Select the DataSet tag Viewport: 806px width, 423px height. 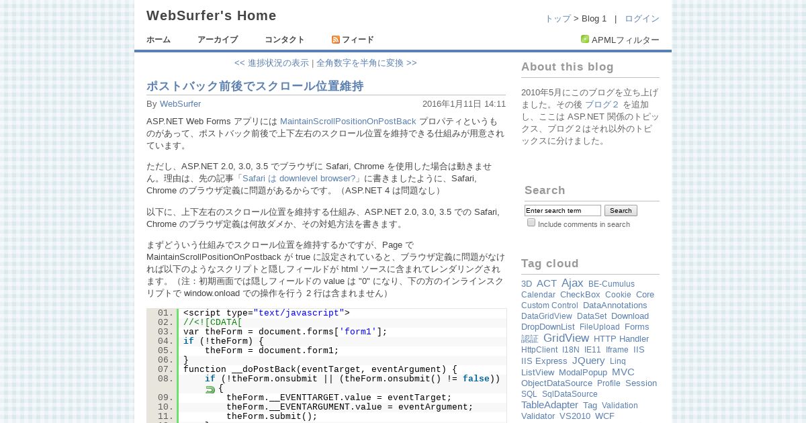[x=592, y=316]
